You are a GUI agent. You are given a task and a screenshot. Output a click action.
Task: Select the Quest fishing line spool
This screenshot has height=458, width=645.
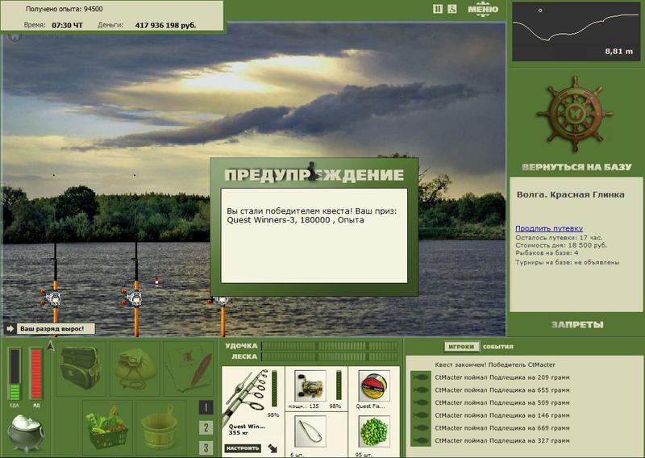pos(374,385)
